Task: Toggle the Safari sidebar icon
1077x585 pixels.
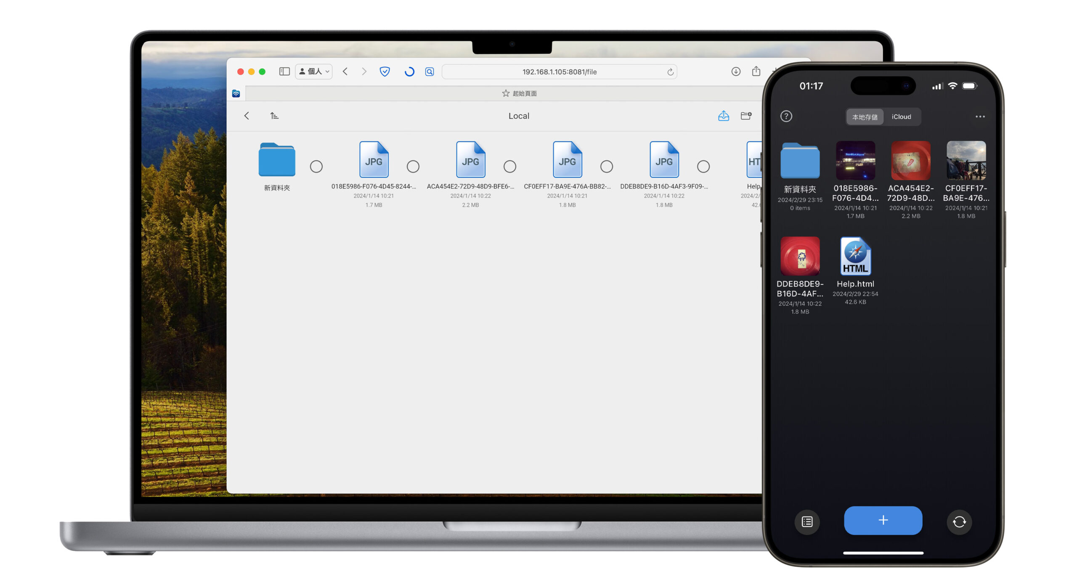Action: coord(284,71)
